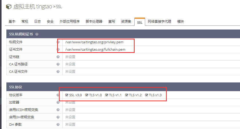The width and height of the screenshot is (240, 129).
Task: Open the 网络套接字代理 tab
Action: click(x=159, y=22)
